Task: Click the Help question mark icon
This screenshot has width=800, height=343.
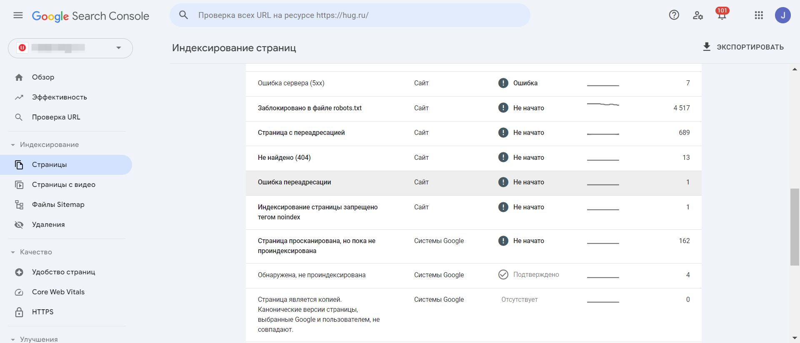Action: 674,15
